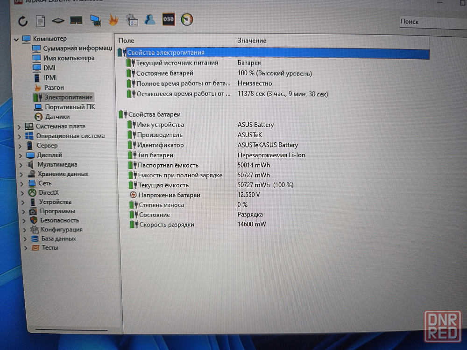The width and height of the screenshot is (467, 350).
Task: Select the IPMI tree item
Action: pos(45,77)
